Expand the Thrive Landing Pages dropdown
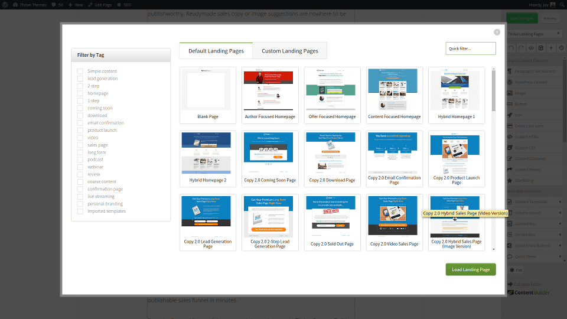This screenshot has height=319, width=567. tap(559, 34)
